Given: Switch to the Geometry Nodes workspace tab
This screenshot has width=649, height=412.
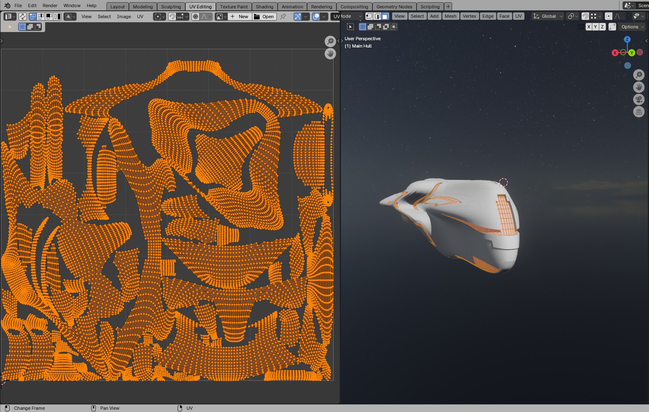Looking at the screenshot, I should [x=394, y=6].
